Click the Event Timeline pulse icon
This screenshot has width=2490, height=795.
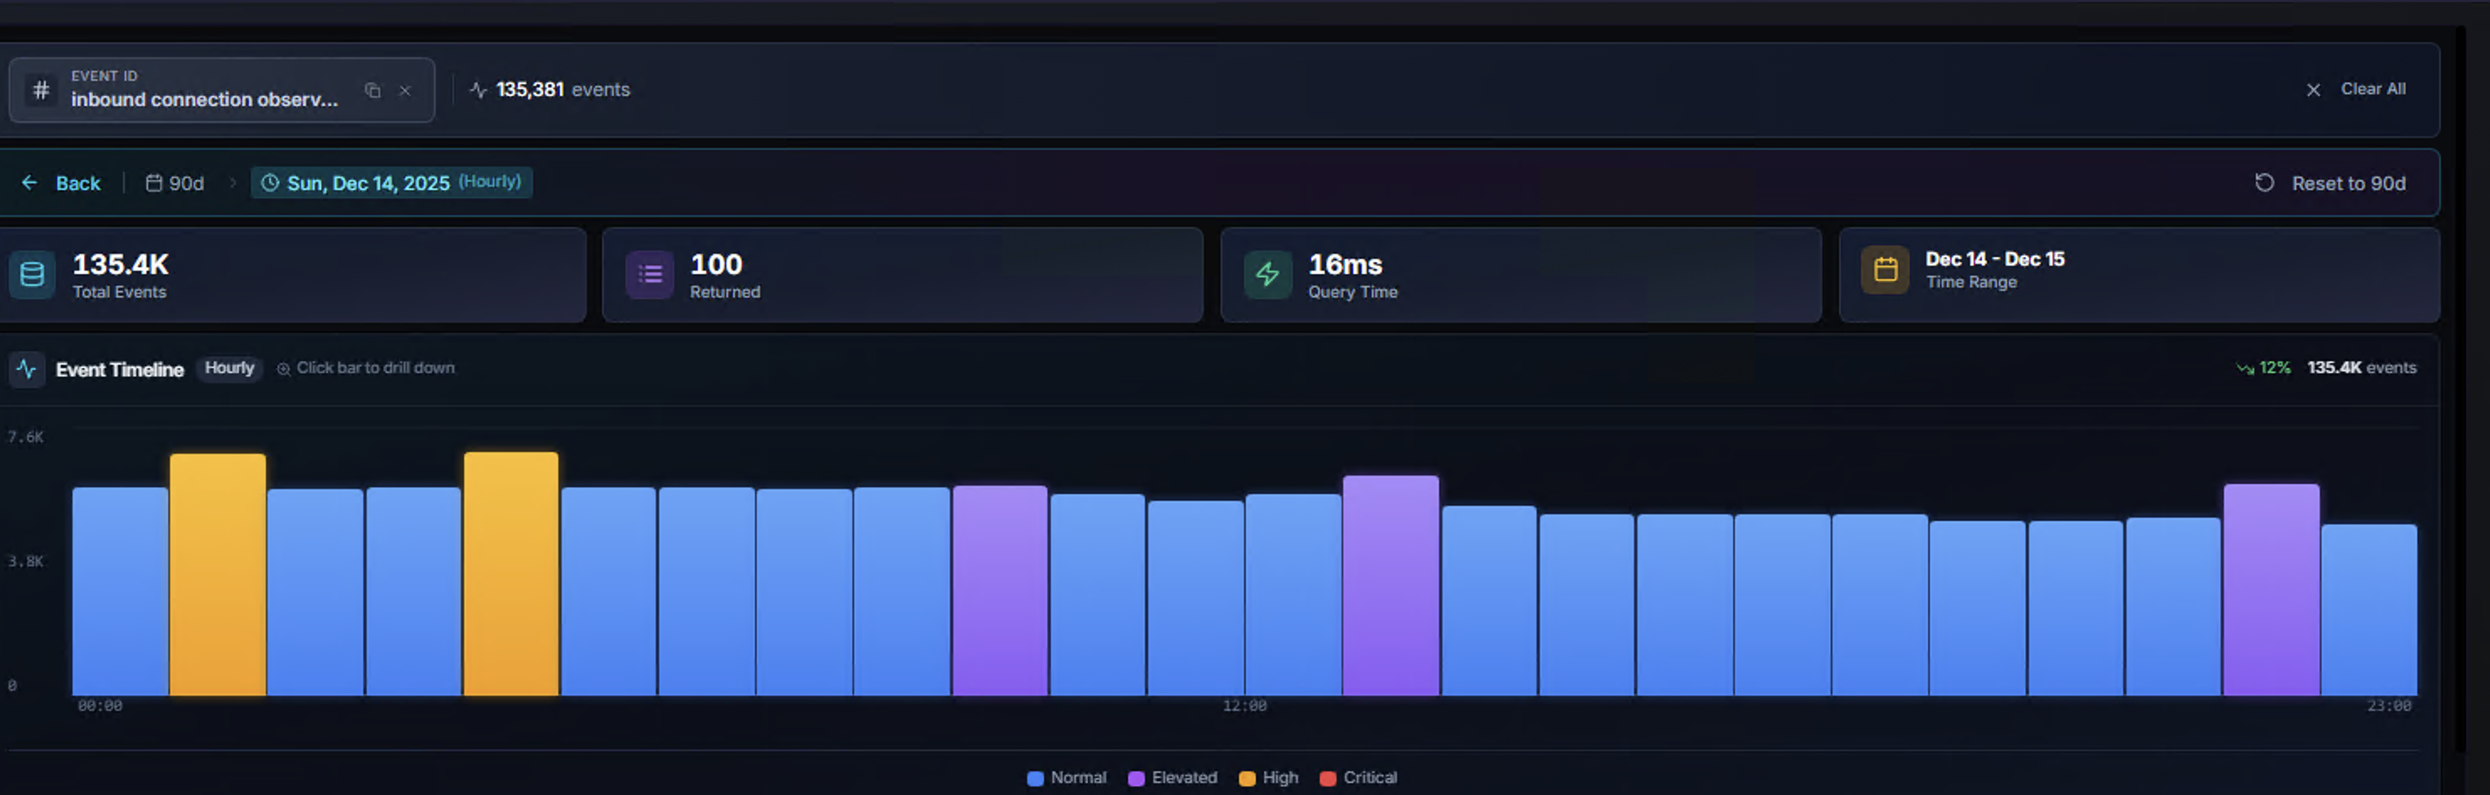(x=26, y=369)
